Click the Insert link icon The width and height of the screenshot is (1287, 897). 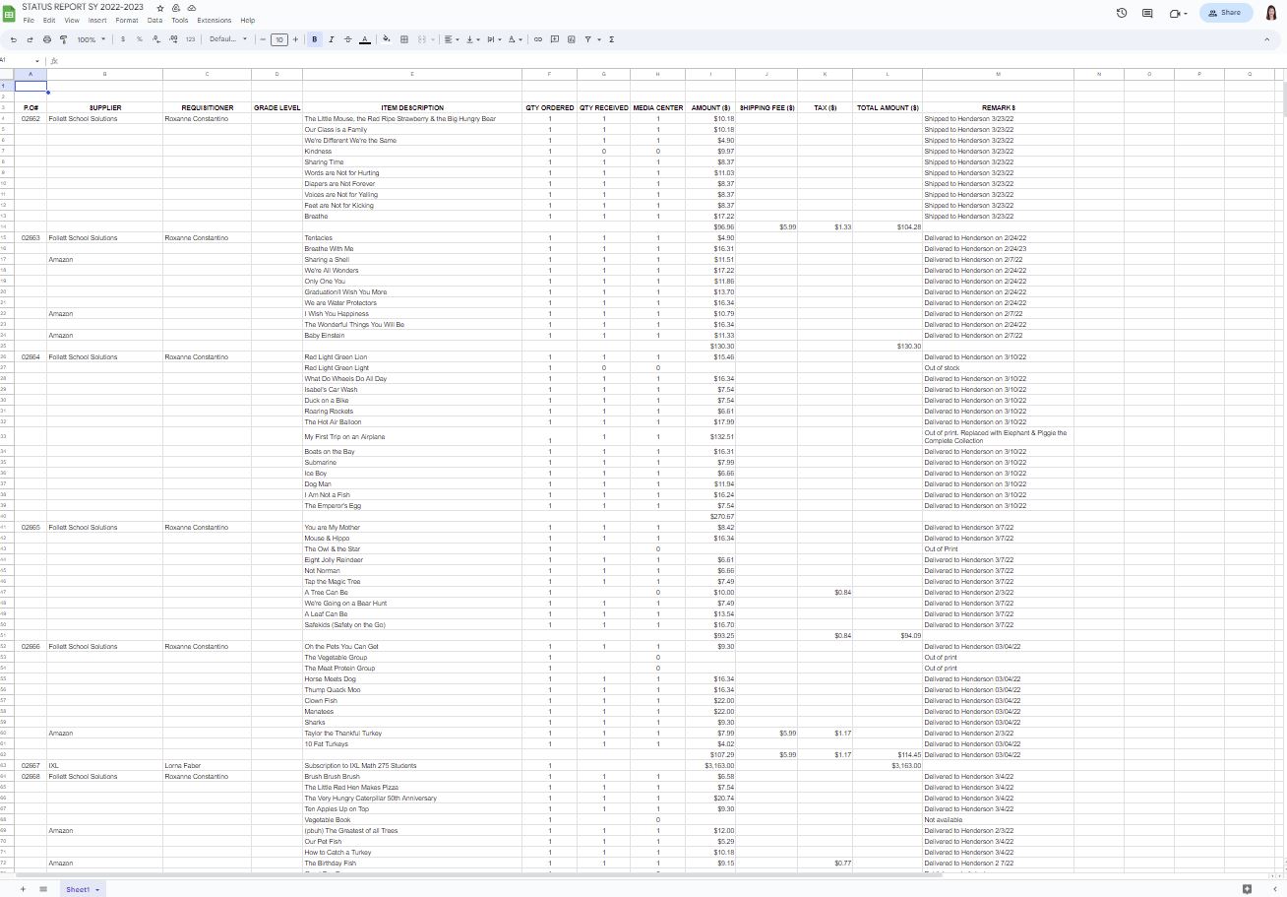point(537,39)
